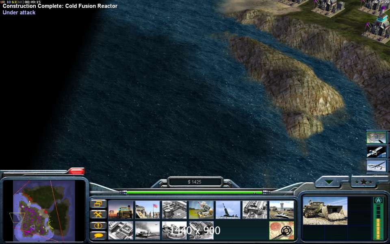
Task: Click the red alert button above minimap
Action: click(76, 171)
